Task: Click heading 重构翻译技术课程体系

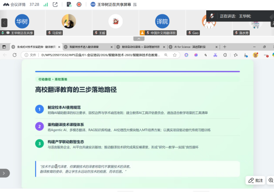Action: 66,125
